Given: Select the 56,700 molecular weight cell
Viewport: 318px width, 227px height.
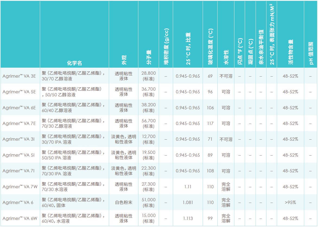Looking at the screenshot, I should (x=148, y=123).
